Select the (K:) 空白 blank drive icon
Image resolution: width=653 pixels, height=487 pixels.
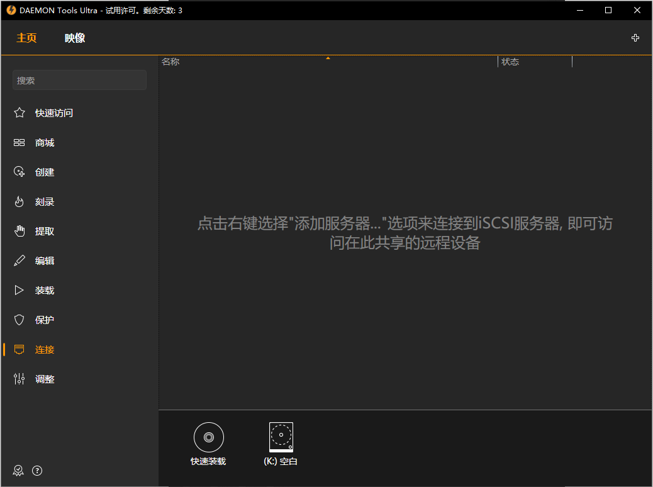click(280, 437)
